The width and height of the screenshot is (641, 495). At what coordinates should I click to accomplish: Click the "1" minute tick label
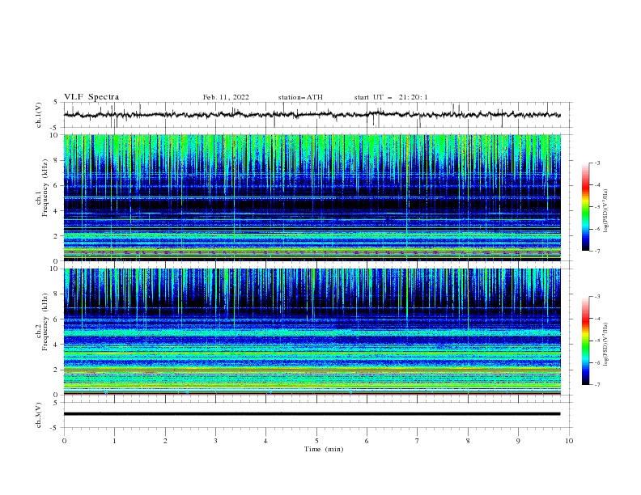(x=115, y=441)
